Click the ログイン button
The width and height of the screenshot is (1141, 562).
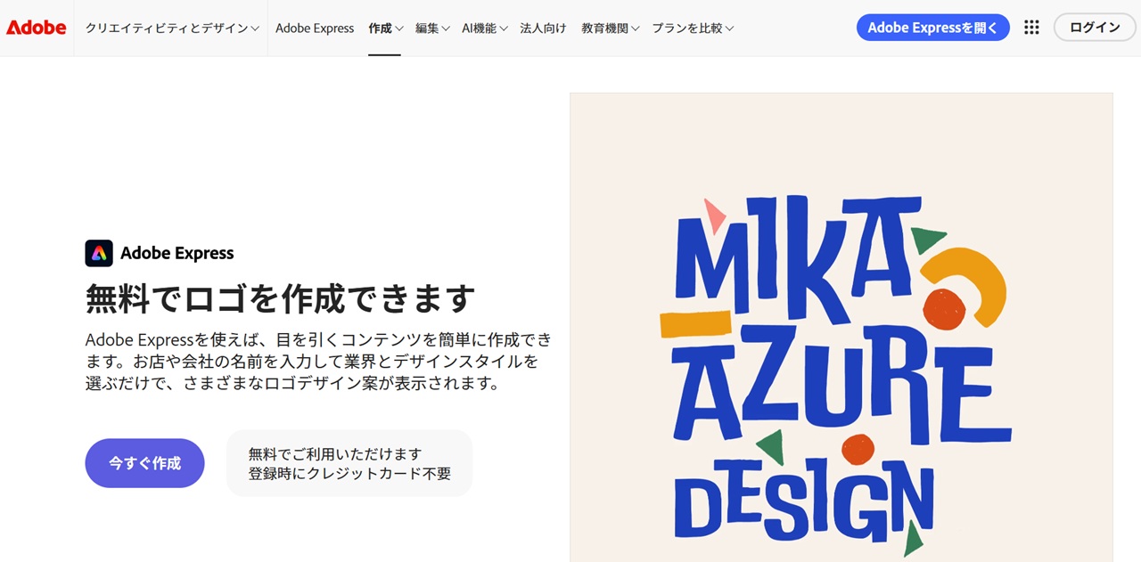pos(1095,28)
